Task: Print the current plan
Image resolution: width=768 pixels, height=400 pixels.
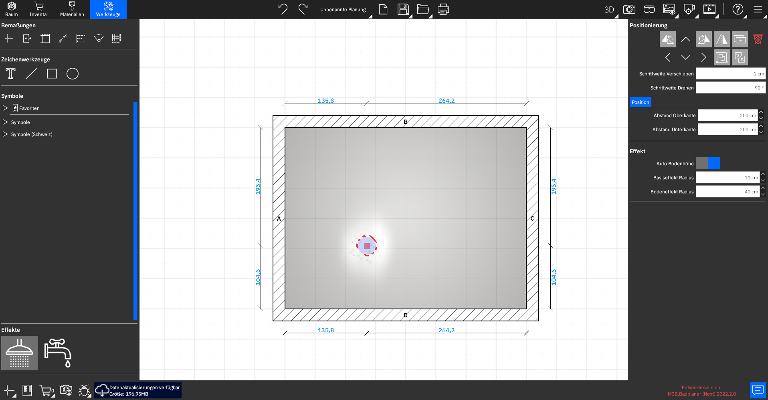Action: point(443,9)
